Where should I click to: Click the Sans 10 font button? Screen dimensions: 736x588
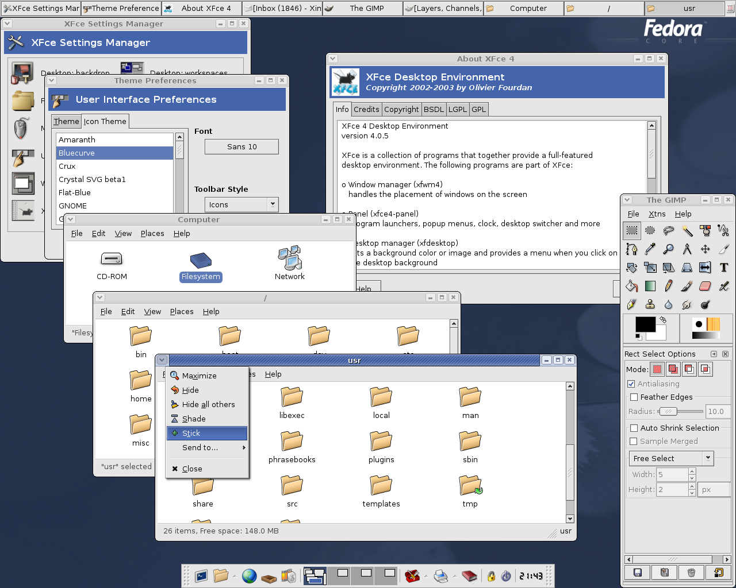tap(241, 147)
